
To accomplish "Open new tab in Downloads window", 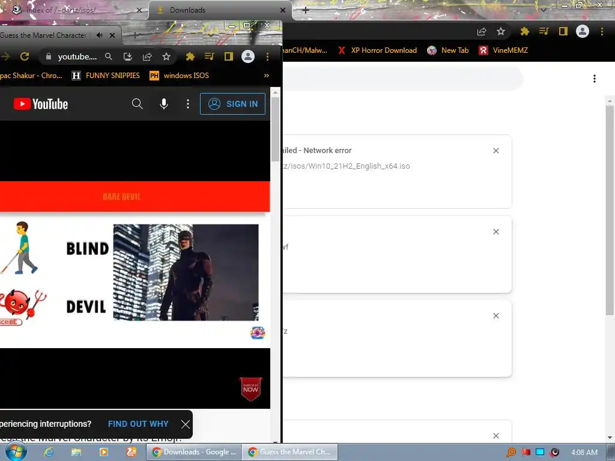I will pos(306,10).
